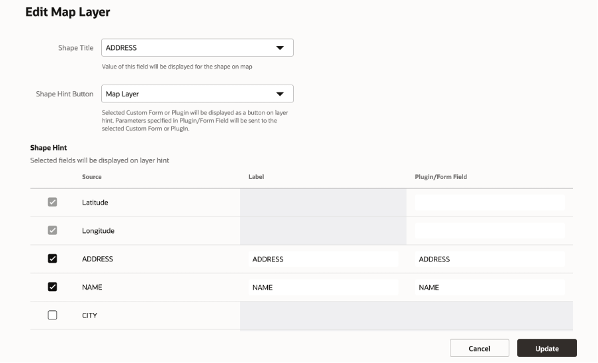Uncheck the NAME source checkbox
This screenshot has width=598, height=363.
point(52,286)
